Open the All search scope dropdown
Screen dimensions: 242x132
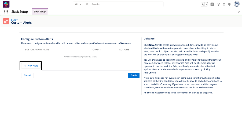[x=78, y=4]
